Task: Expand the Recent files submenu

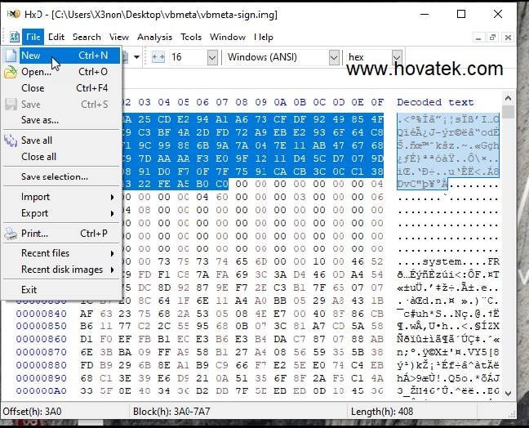Action: point(61,253)
